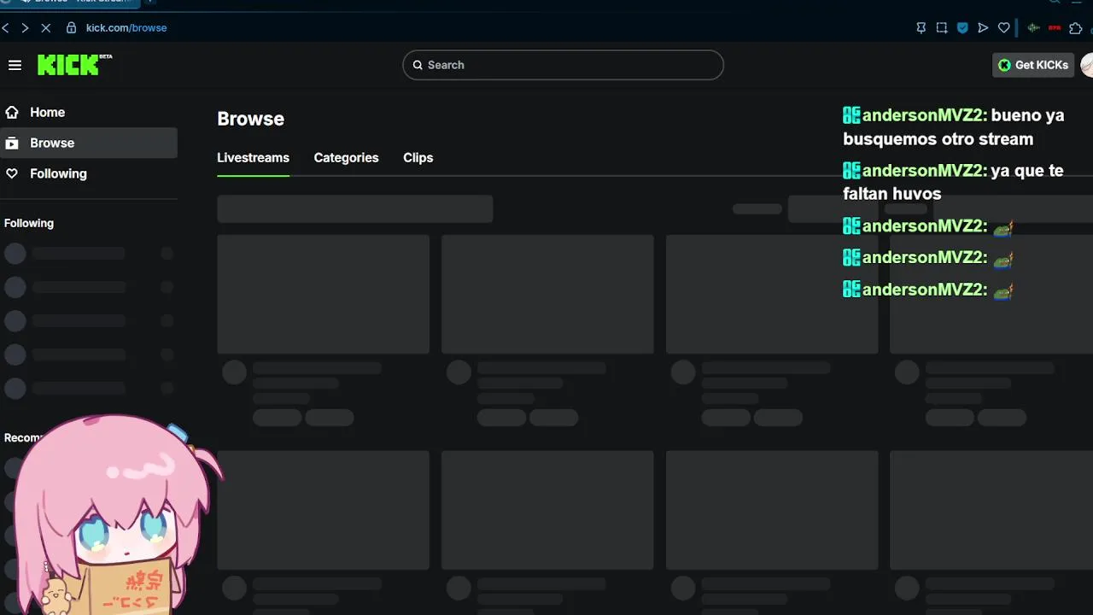Click the Browse icon in sidebar

pos(12,143)
